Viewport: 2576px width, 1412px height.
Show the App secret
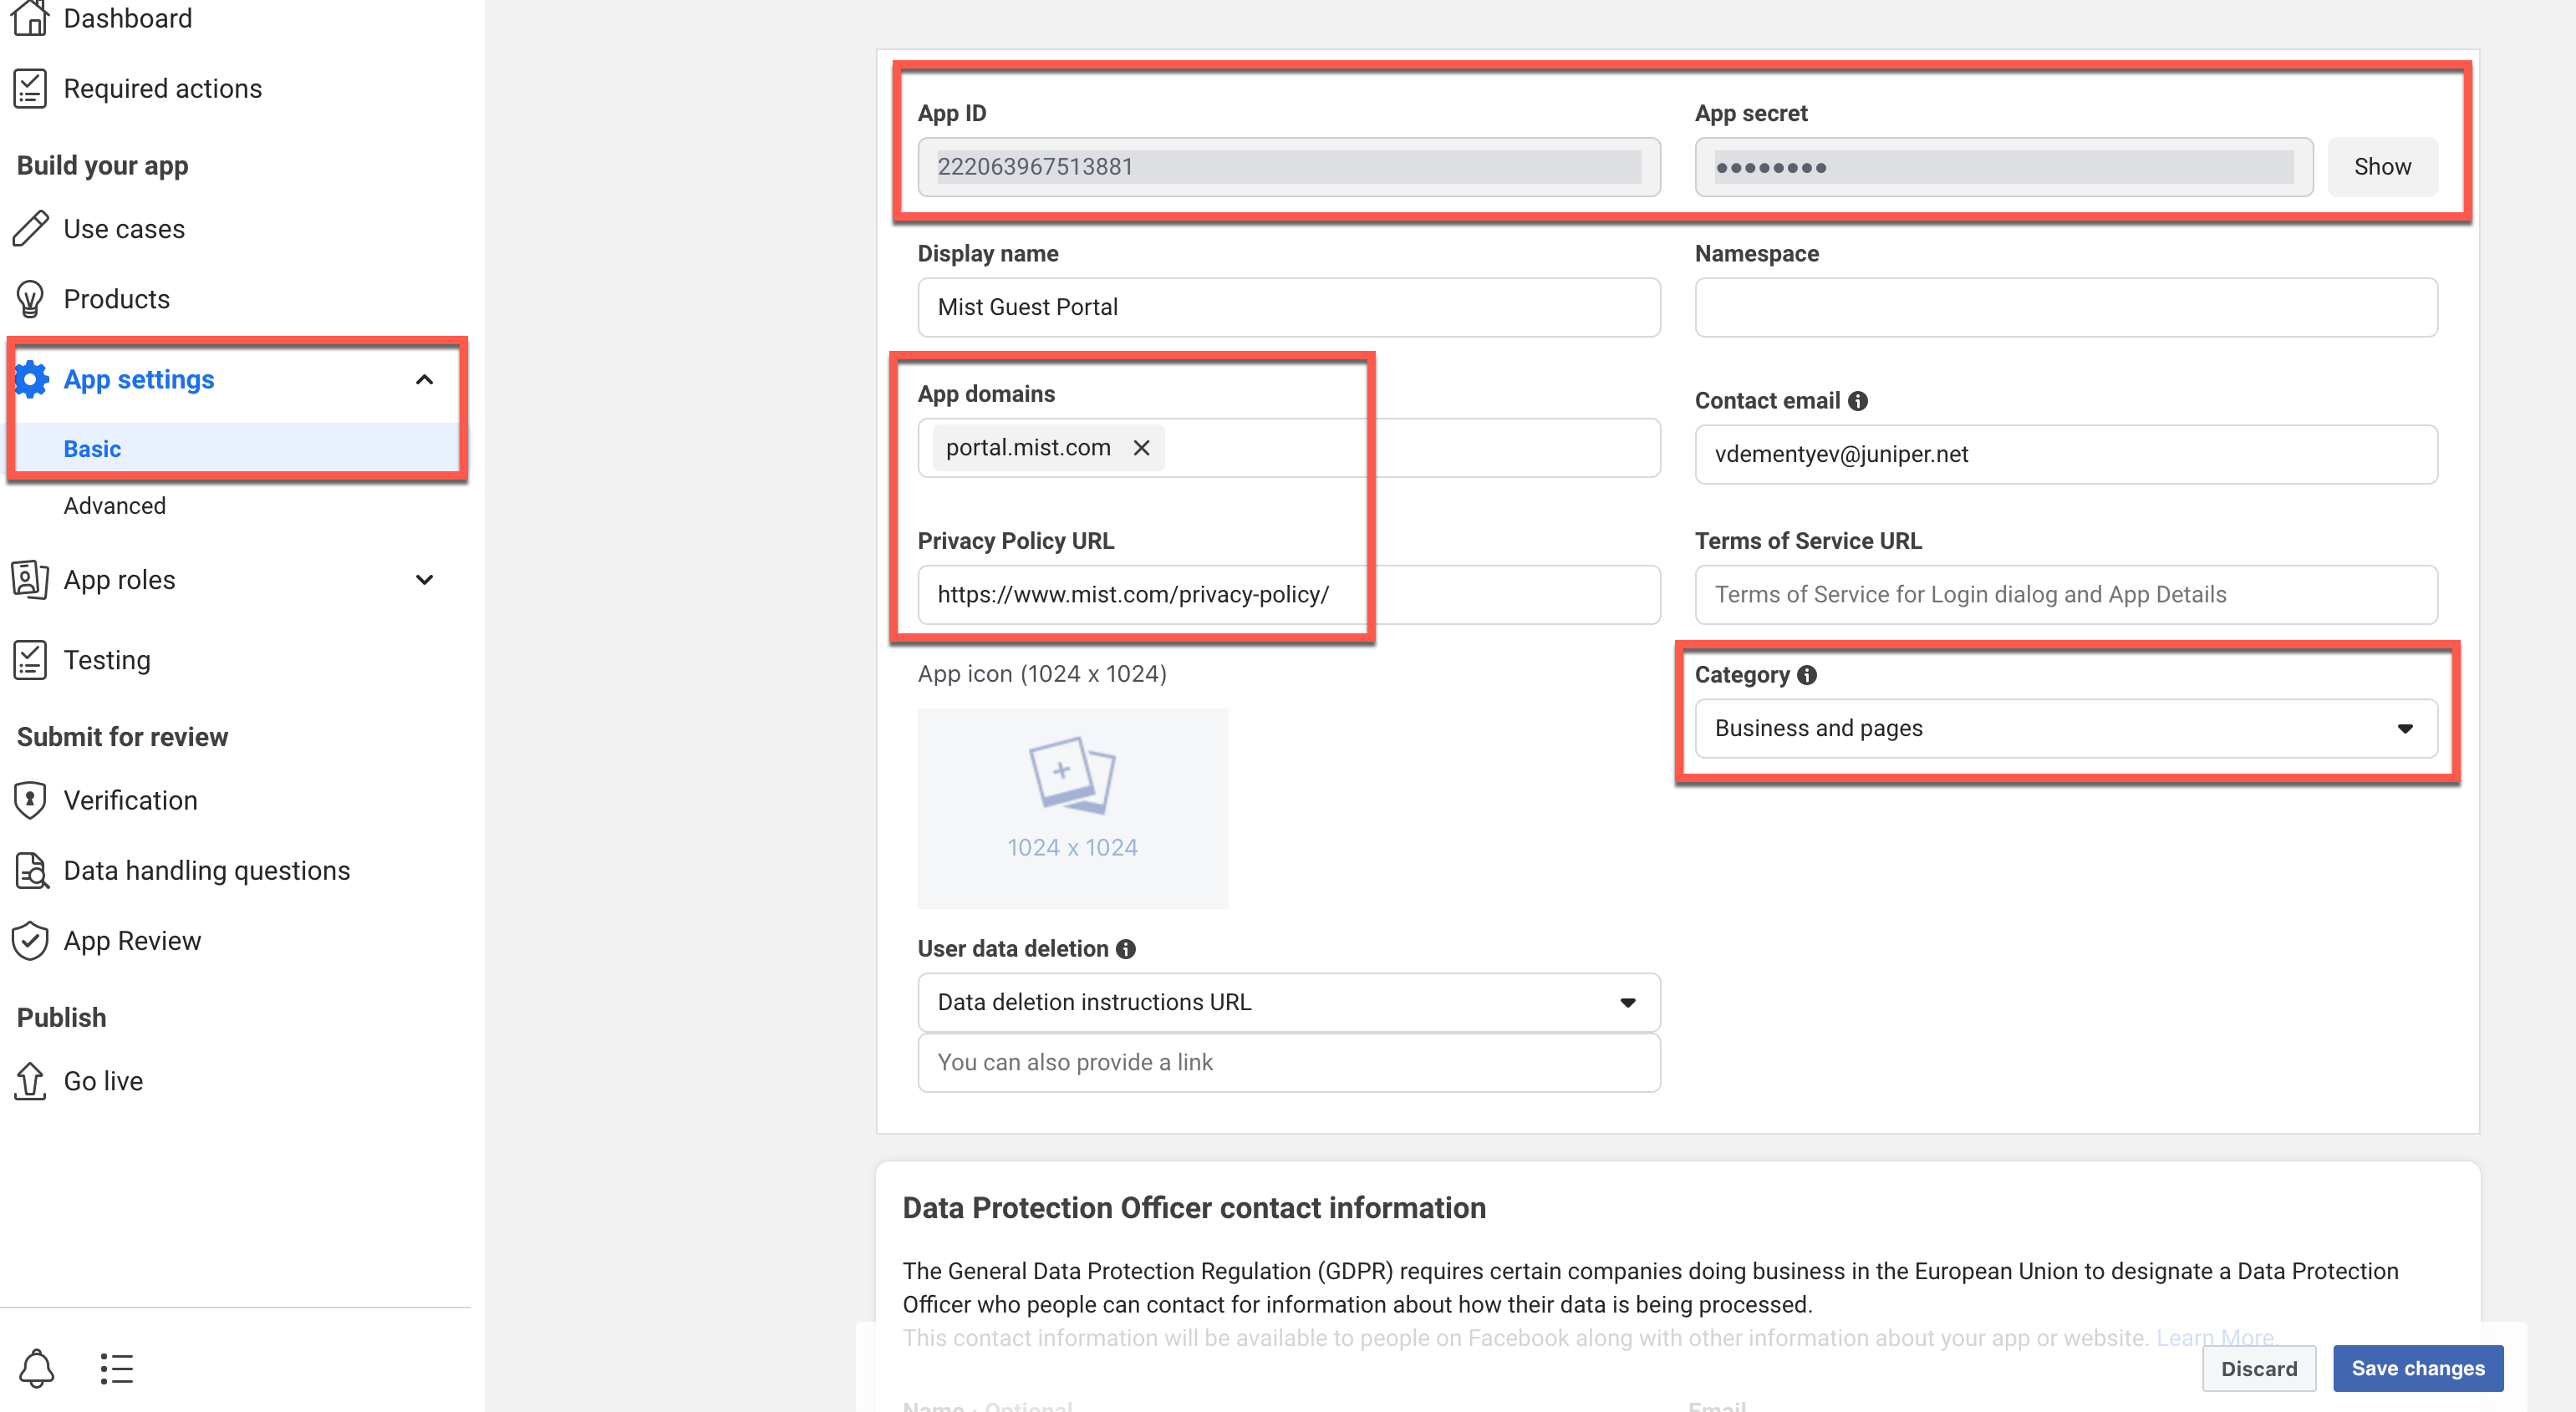[x=2381, y=167]
